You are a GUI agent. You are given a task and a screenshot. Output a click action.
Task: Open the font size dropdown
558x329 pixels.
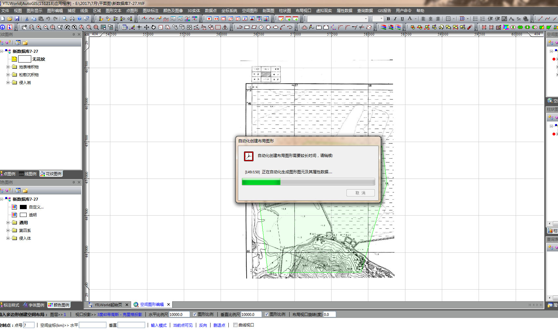(x=381, y=19)
